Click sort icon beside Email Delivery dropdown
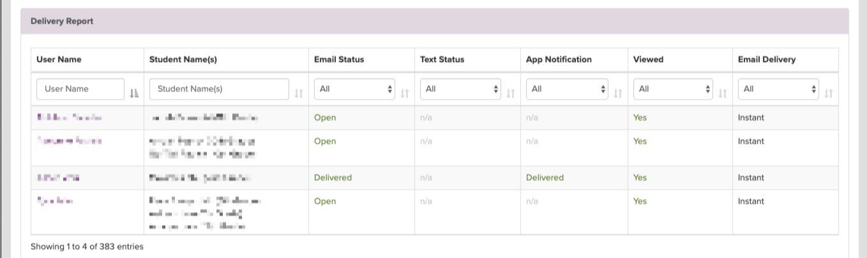Viewport: 867px width, 258px height. (828, 93)
